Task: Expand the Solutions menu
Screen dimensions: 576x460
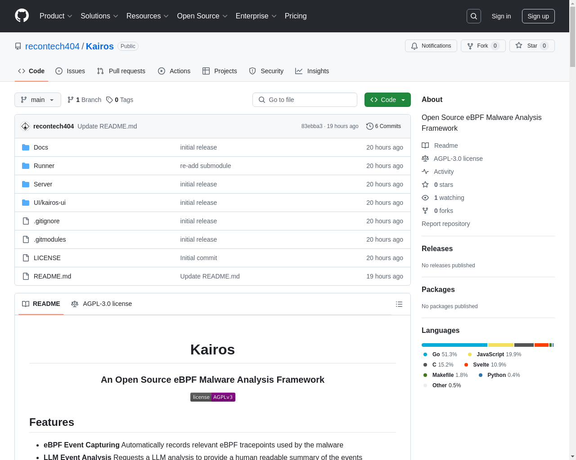Action: 99,16
